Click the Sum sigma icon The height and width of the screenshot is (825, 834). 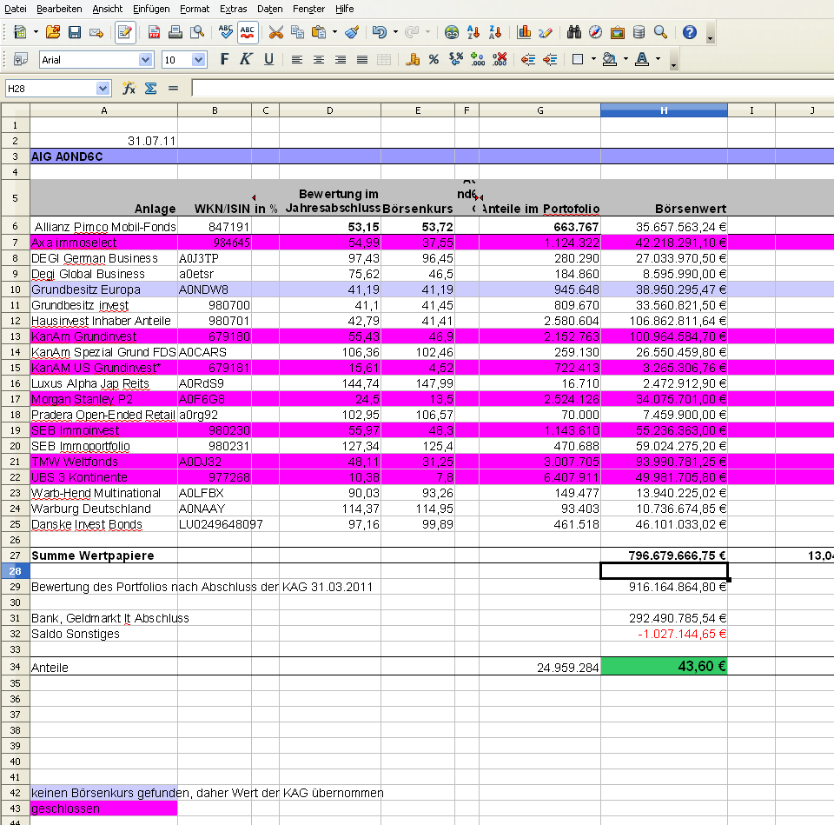150,88
